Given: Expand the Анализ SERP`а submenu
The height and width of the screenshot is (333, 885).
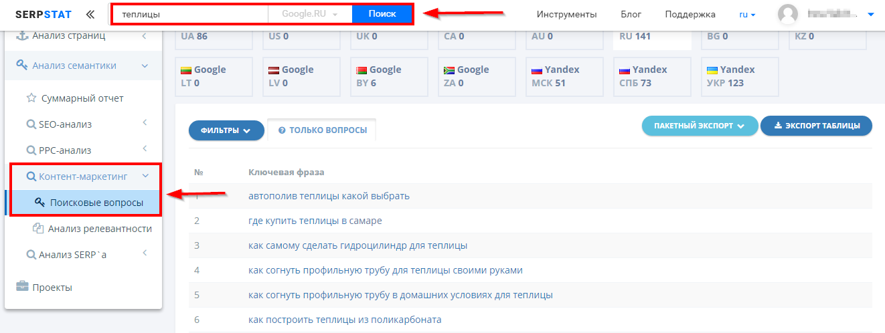Looking at the screenshot, I should (x=144, y=253).
